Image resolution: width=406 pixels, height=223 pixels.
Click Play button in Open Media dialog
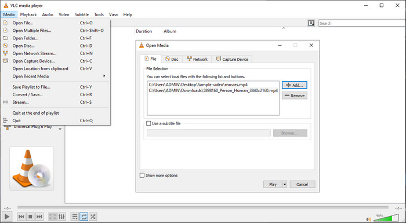273,184
